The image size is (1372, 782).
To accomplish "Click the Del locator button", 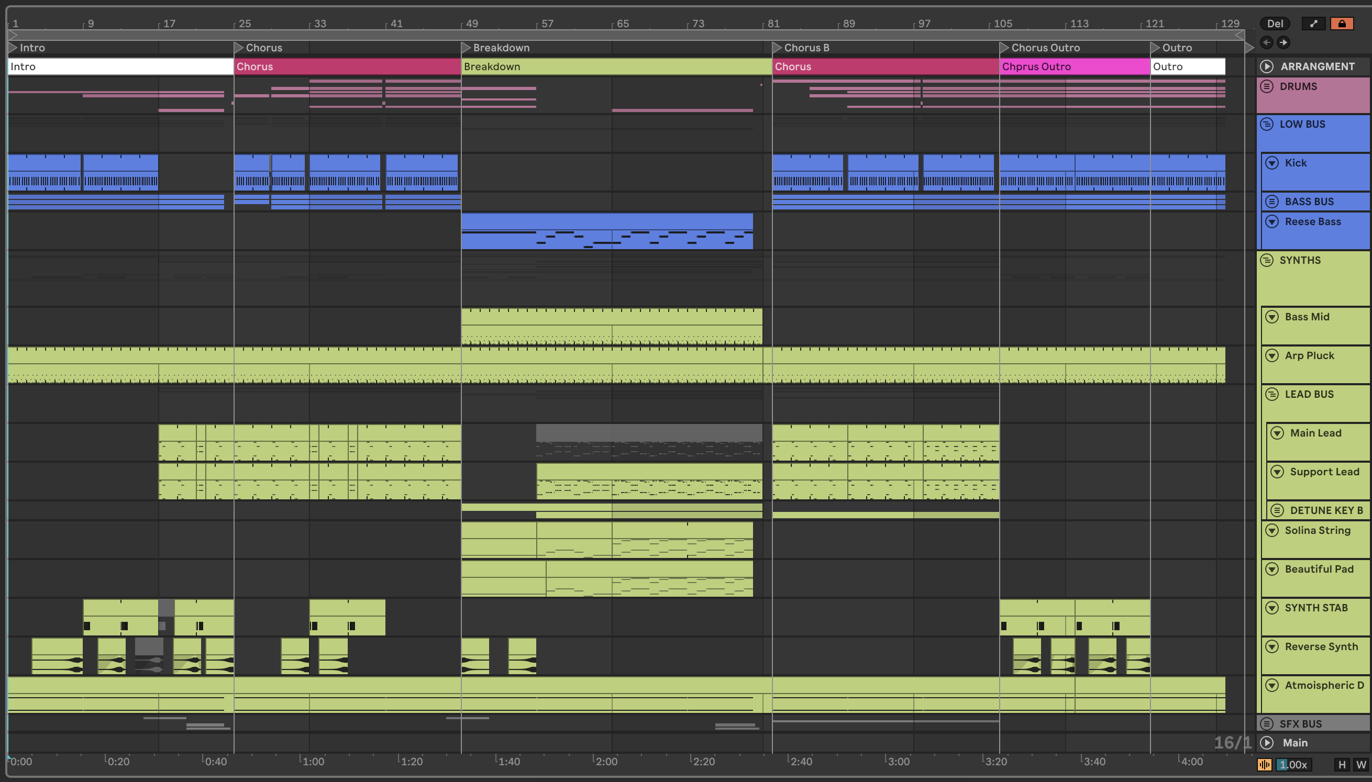I will [x=1275, y=24].
